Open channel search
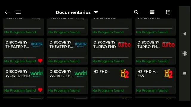The image size is (191, 107). pyautogui.click(x=136, y=12)
